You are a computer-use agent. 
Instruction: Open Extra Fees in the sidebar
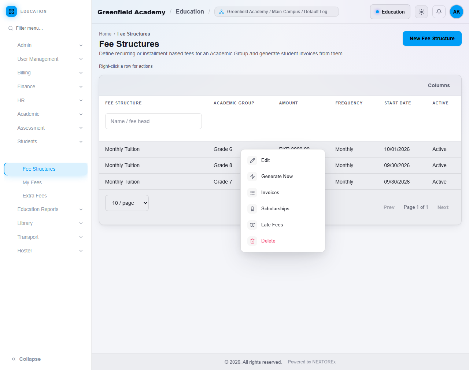35,196
